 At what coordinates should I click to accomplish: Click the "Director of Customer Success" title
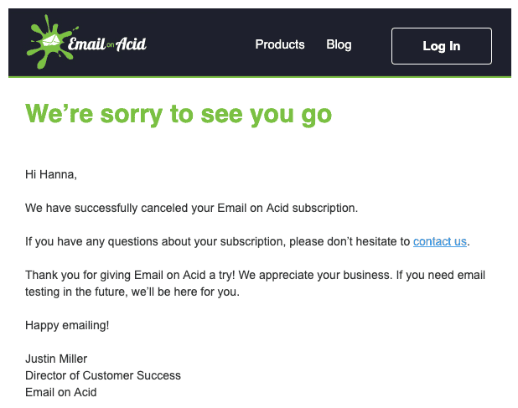[x=103, y=375]
